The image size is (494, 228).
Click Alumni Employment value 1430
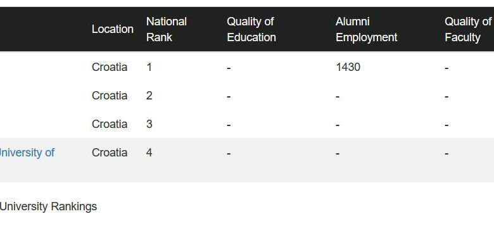[x=348, y=67]
